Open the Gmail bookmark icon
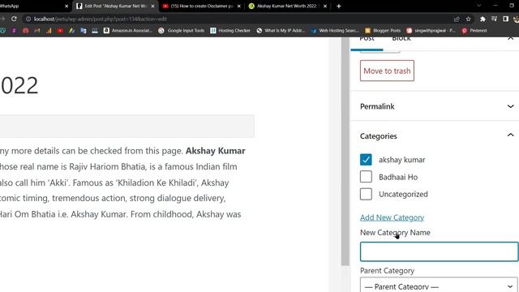The width and height of the screenshot is (519, 292). coord(37,31)
